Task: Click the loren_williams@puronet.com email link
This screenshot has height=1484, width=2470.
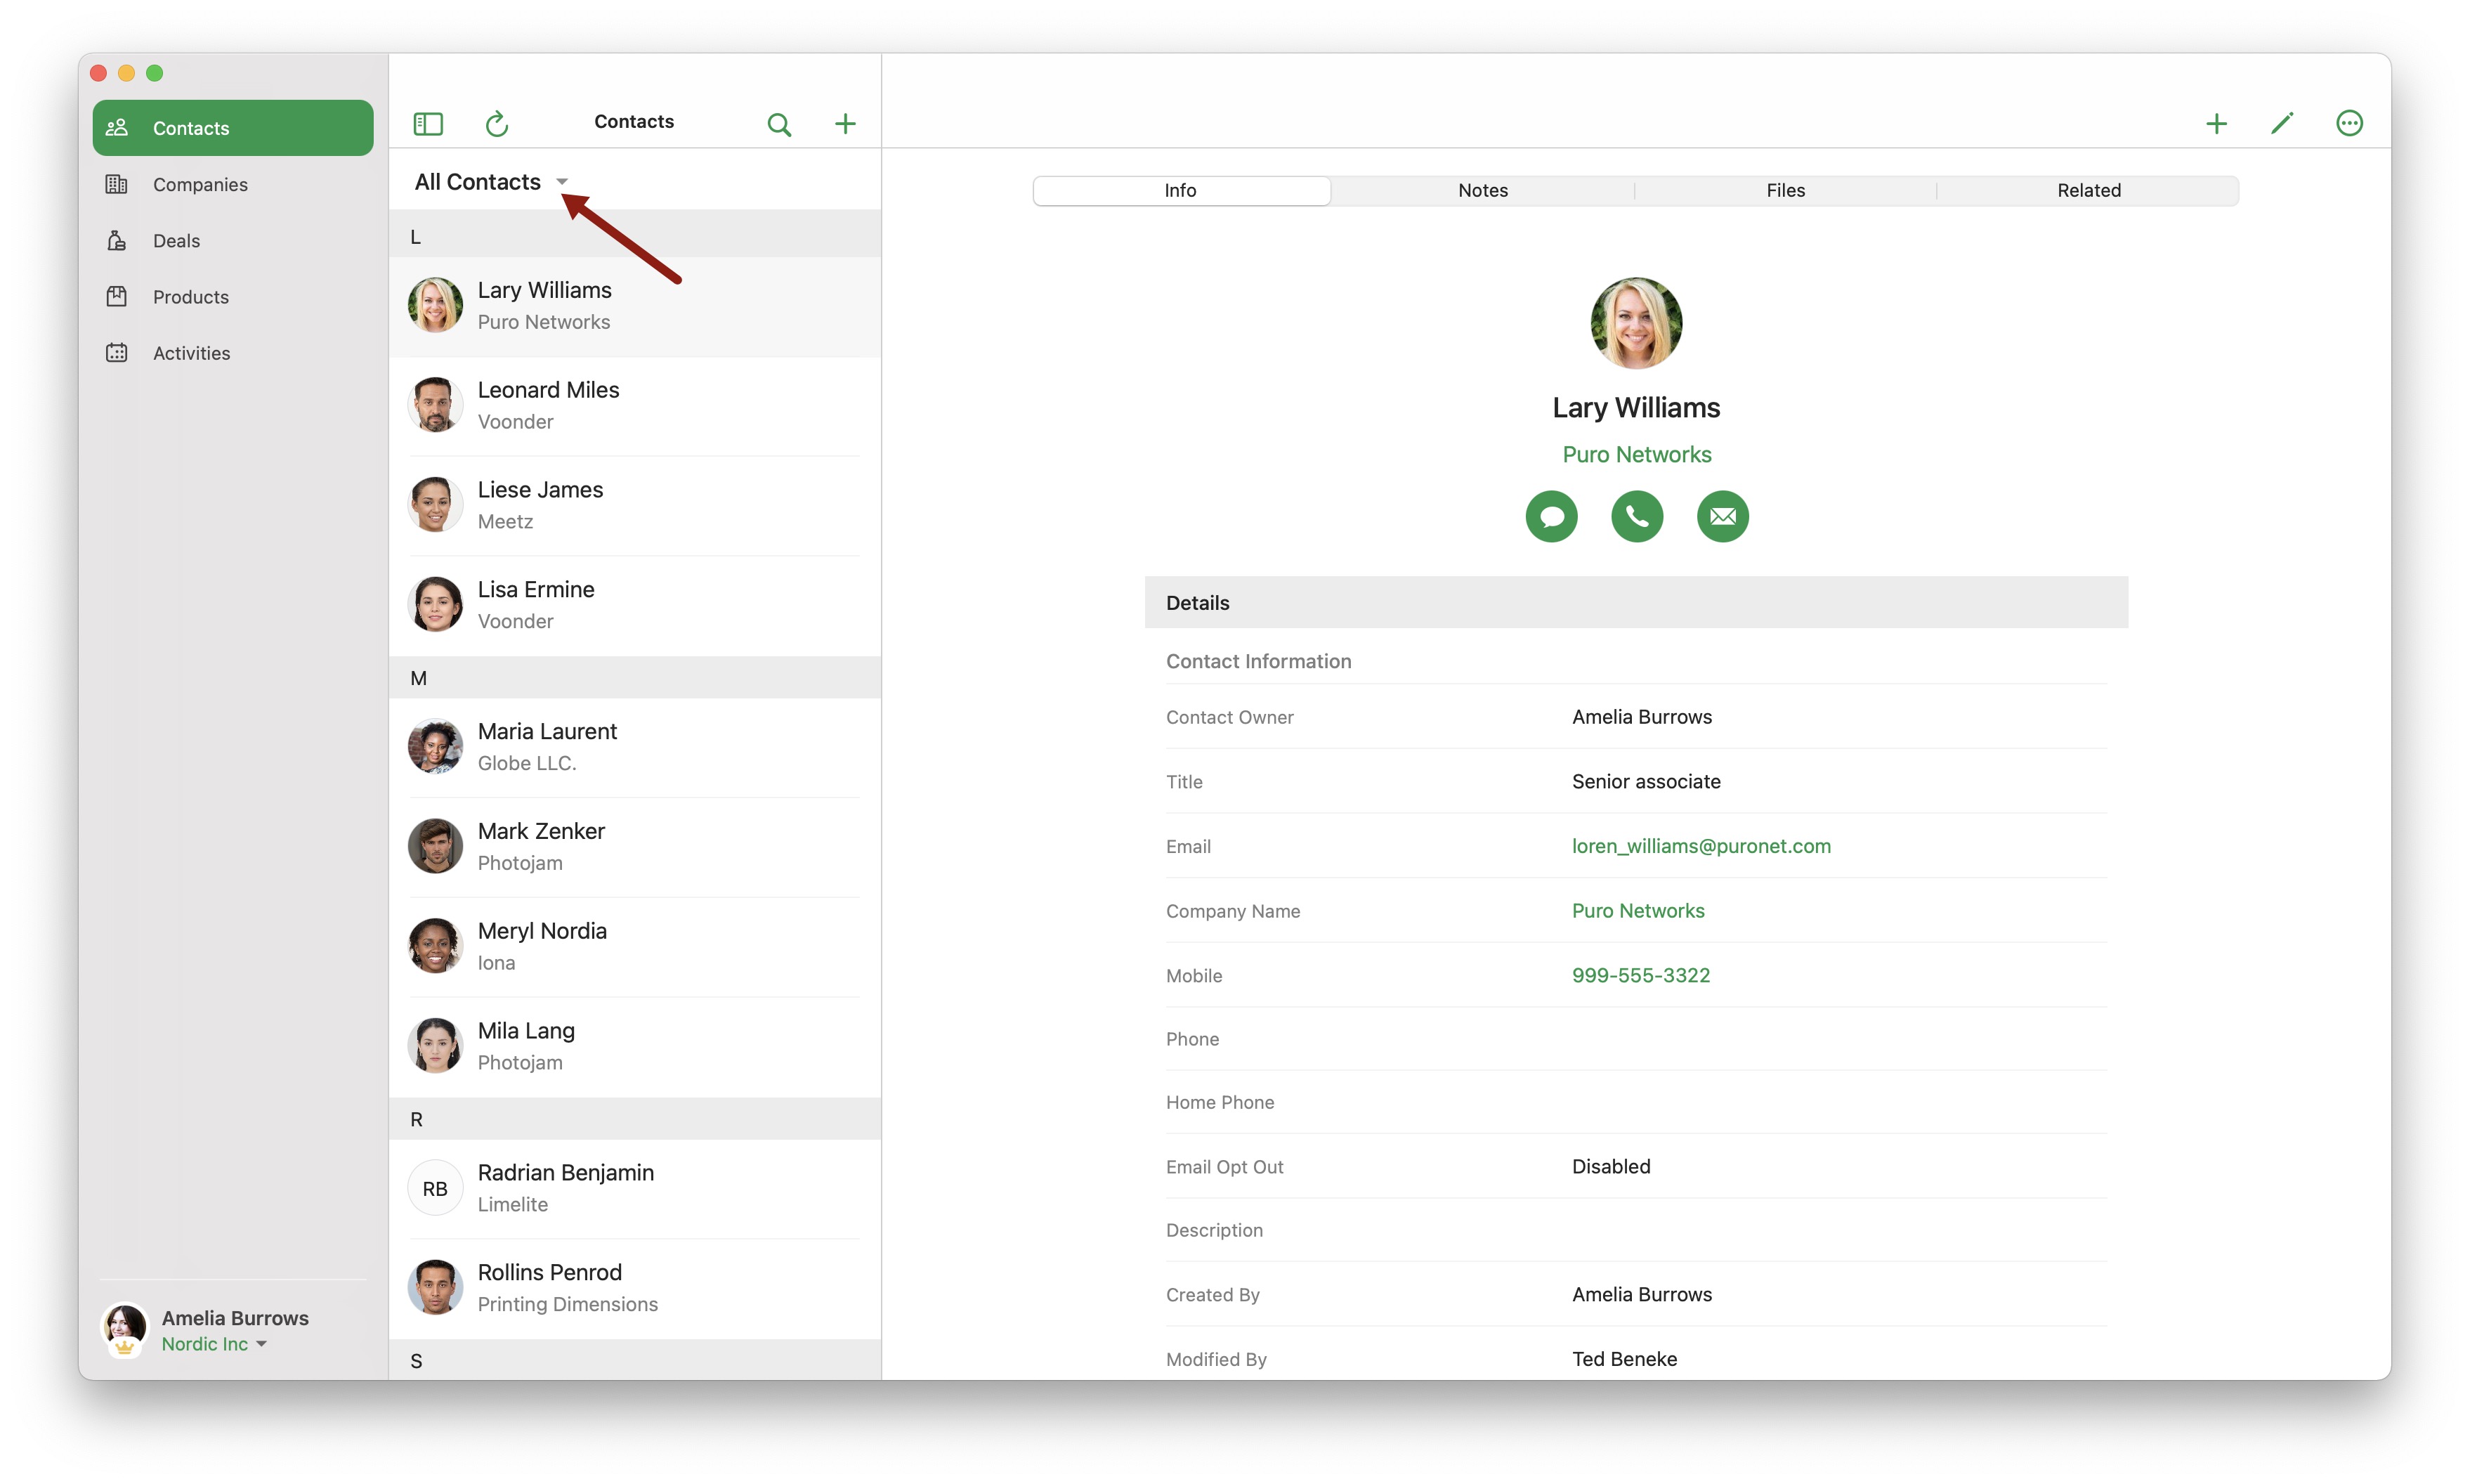Action: 1700,846
